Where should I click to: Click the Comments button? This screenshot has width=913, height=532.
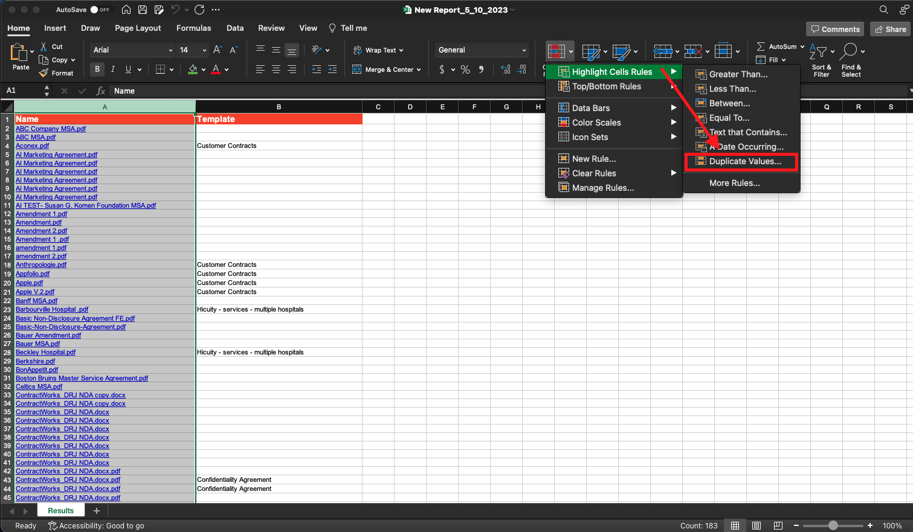[x=834, y=29]
